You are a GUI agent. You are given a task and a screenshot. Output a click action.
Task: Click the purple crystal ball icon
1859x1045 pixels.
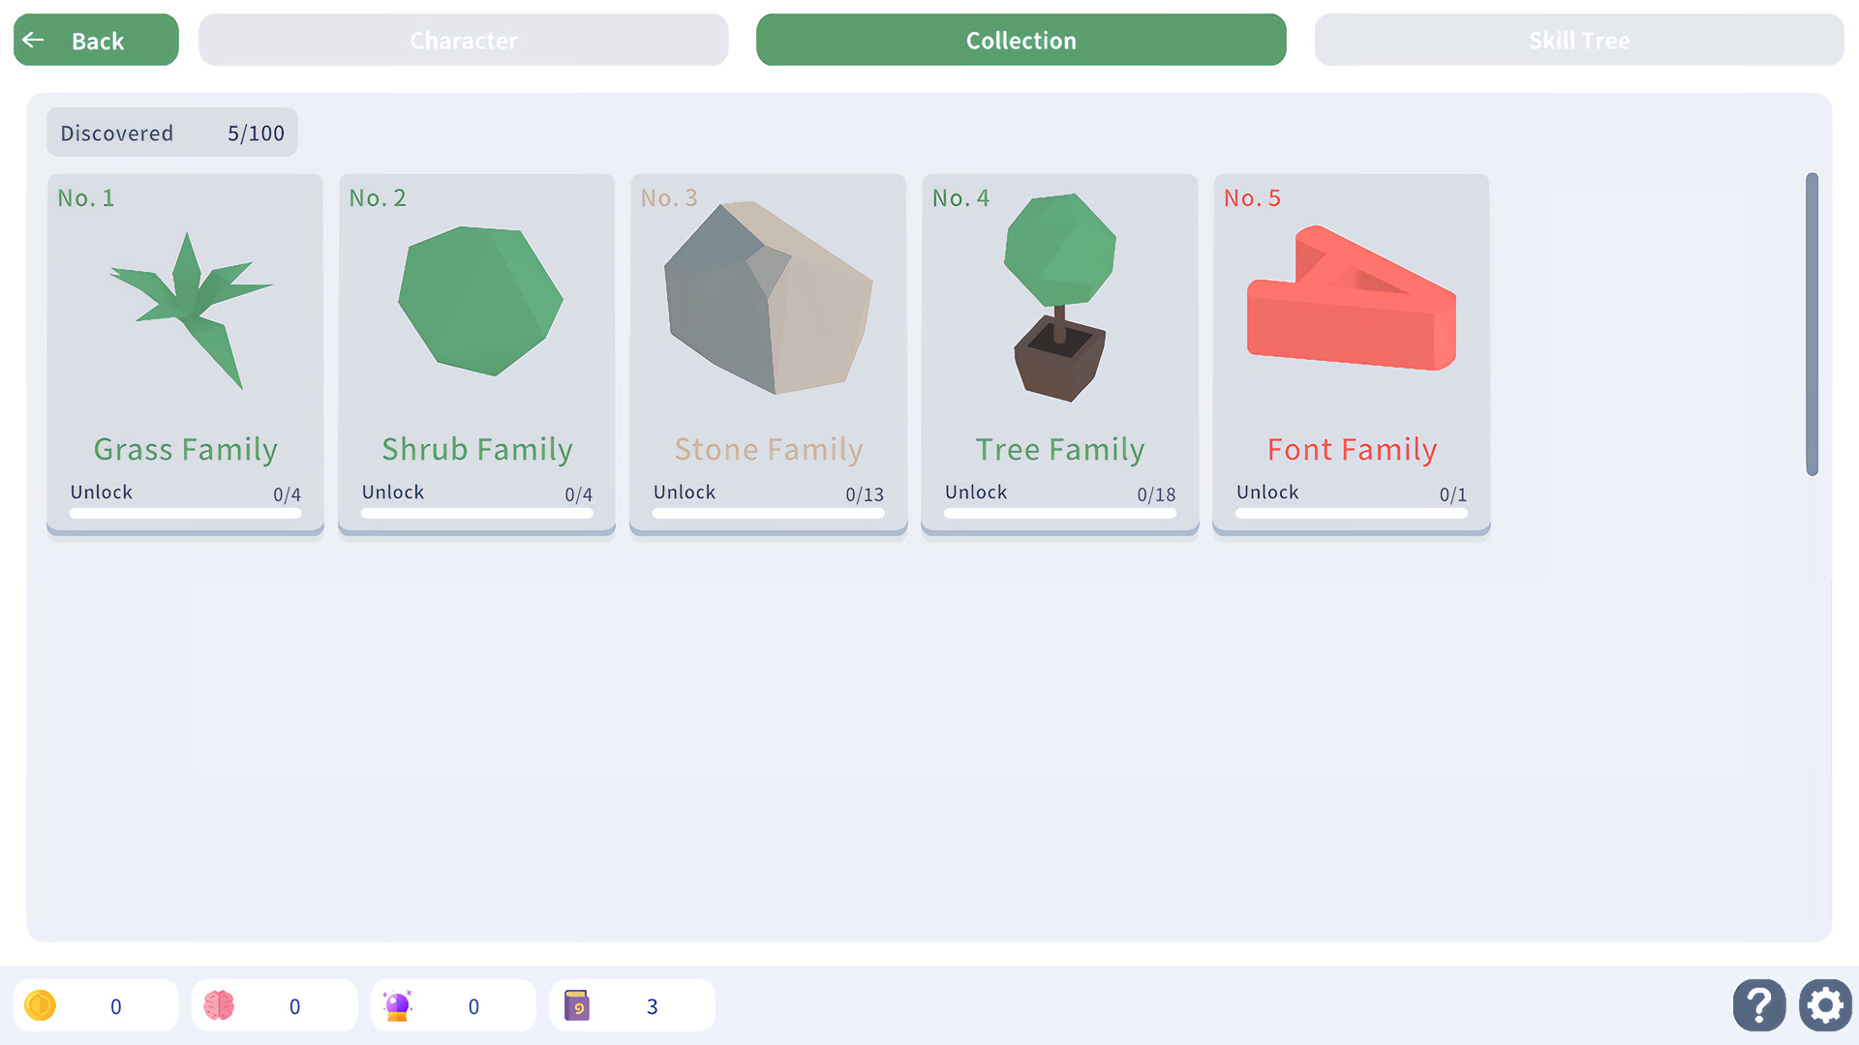click(398, 1006)
